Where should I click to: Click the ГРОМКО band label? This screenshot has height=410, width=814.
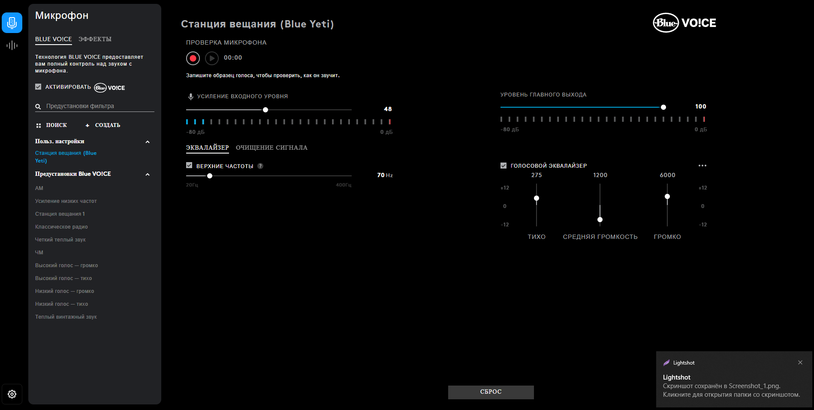[667, 237]
